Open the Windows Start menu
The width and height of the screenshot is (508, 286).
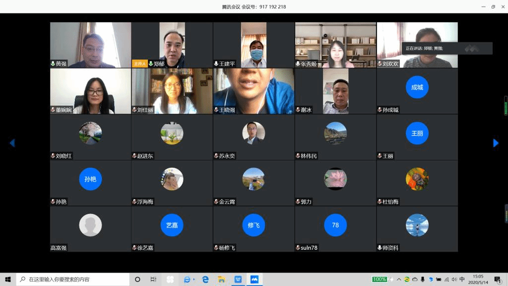(8, 280)
